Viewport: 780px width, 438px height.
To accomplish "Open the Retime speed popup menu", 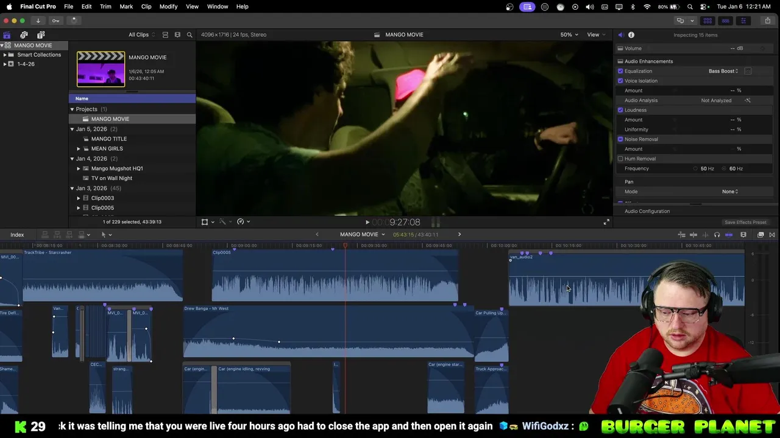I will (x=243, y=222).
